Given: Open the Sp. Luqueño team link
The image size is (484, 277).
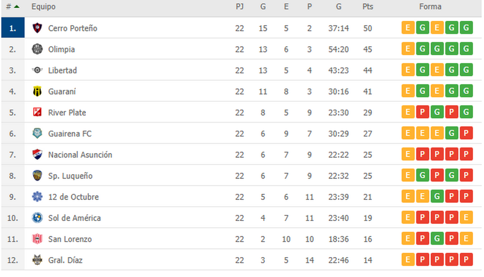Looking at the screenshot, I should [70, 176].
